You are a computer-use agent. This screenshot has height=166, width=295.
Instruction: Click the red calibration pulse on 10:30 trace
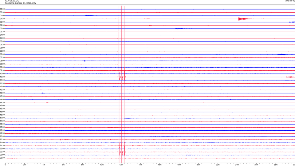click(122, 77)
